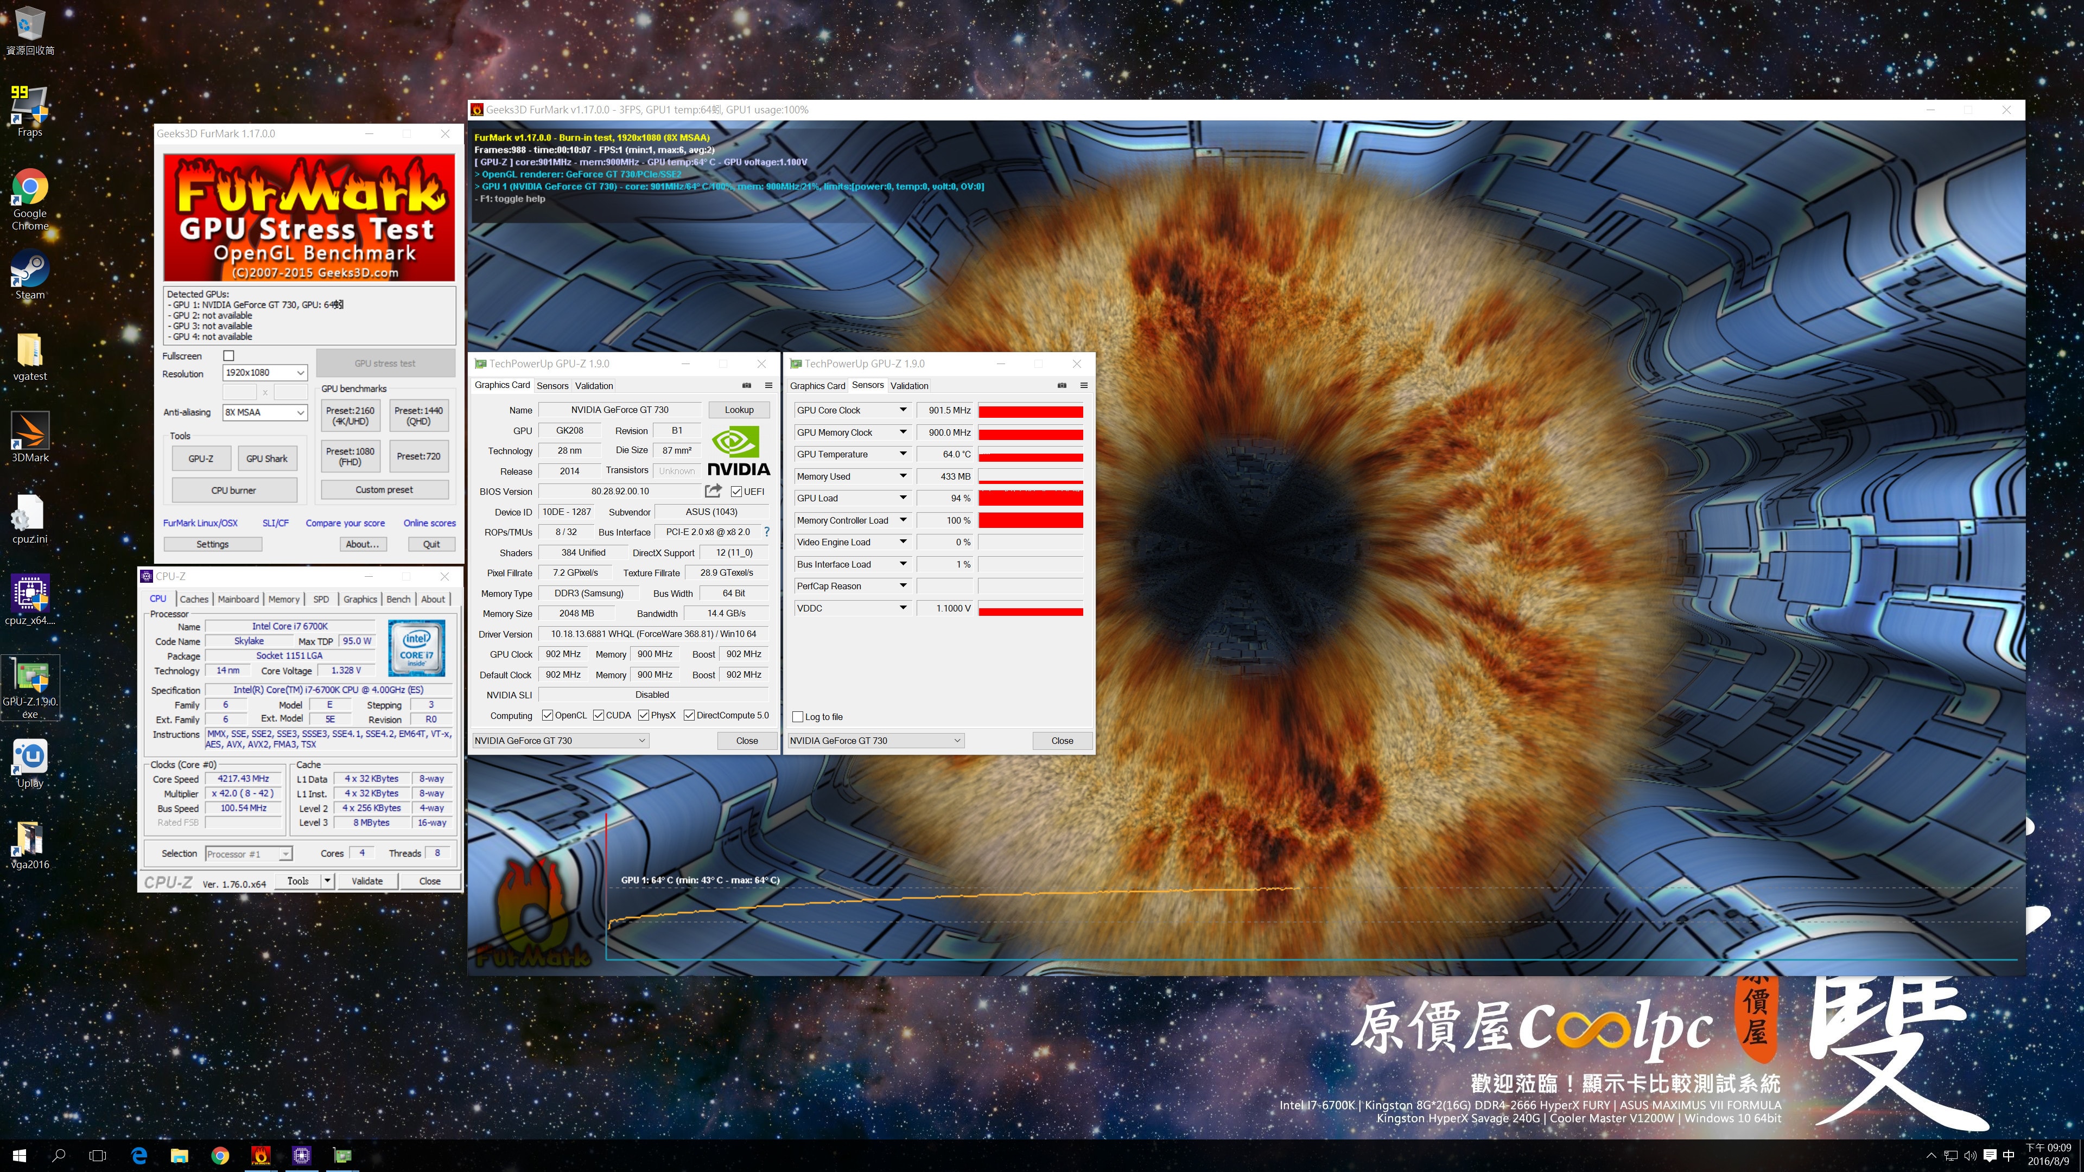Image resolution: width=2084 pixels, height=1172 pixels.
Task: Click the VDDC red sensor graph
Action: coord(1031,608)
